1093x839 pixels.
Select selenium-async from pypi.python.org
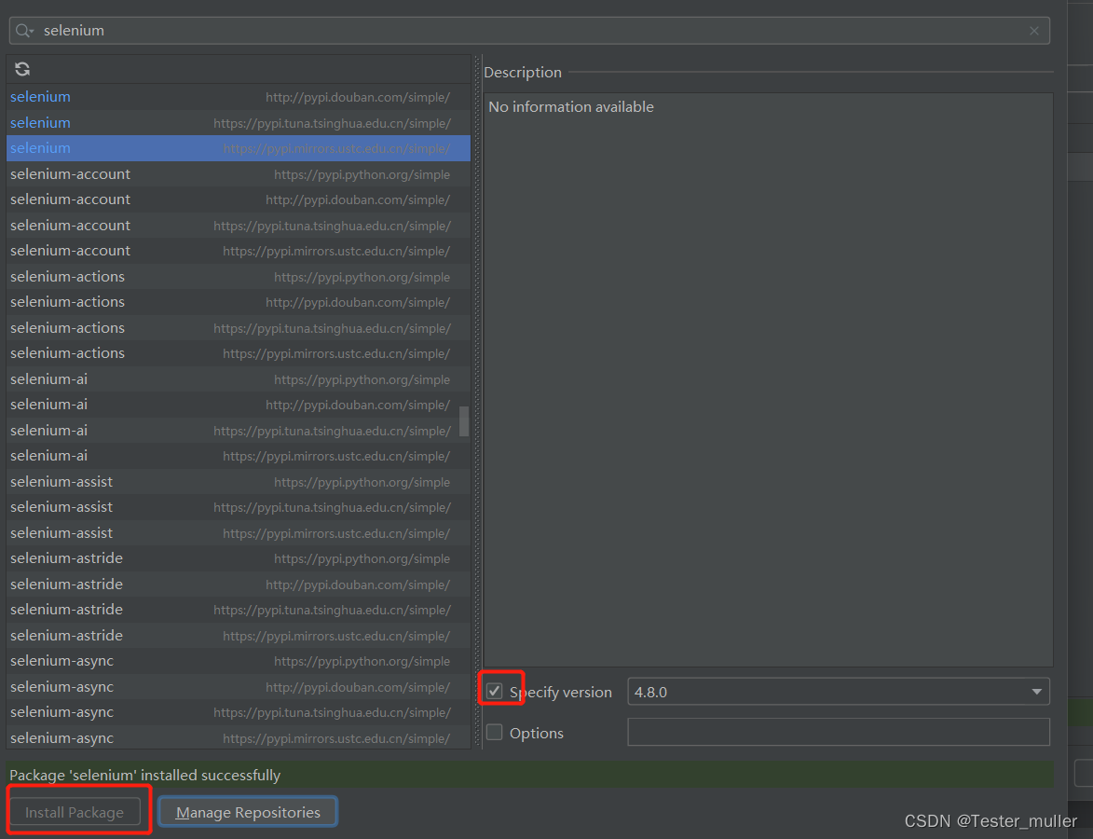(x=239, y=660)
